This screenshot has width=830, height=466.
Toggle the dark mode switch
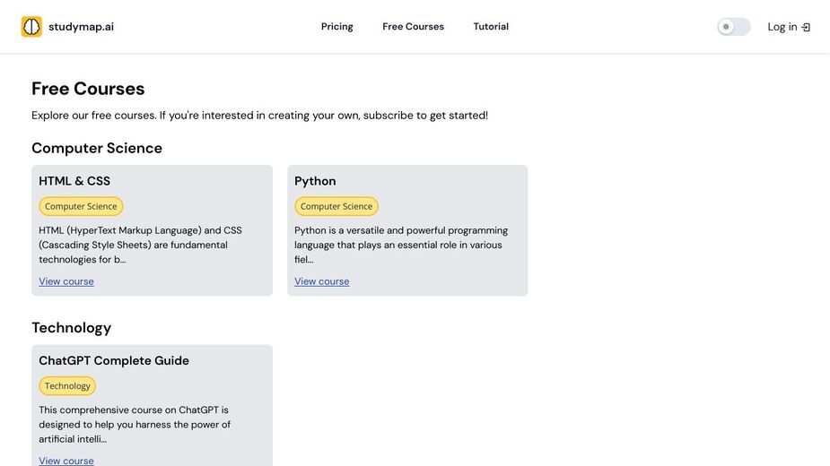coord(734,27)
